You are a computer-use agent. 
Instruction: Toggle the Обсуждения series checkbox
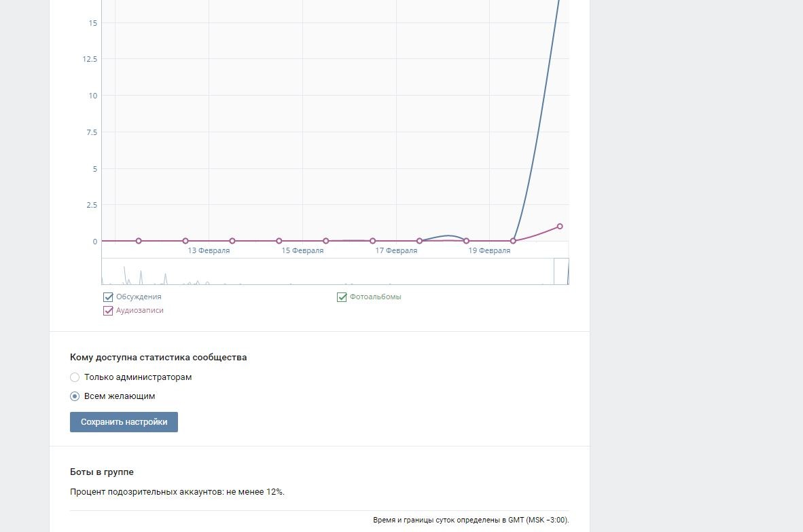click(x=108, y=297)
